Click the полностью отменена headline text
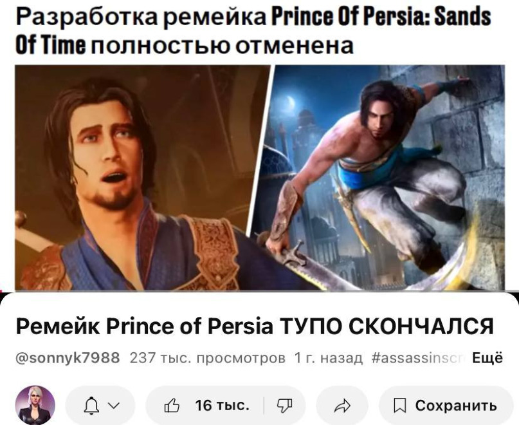This screenshot has height=425, width=519. point(221,46)
